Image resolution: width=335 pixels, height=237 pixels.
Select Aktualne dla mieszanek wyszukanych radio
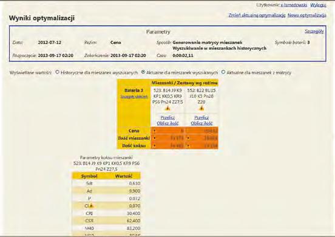143,72
